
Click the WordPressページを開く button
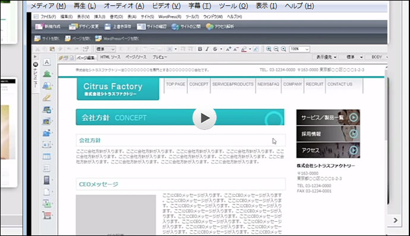(x=117, y=39)
